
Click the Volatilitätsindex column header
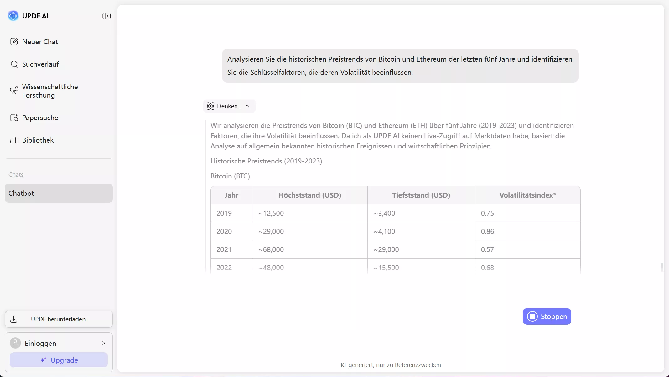527,195
